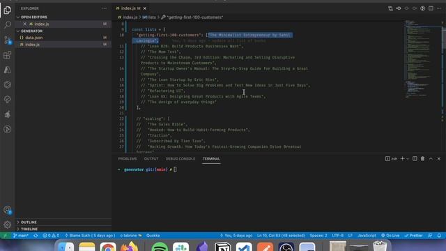
Task: Click Blame Sukh status bar entry
Action: (90, 236)
